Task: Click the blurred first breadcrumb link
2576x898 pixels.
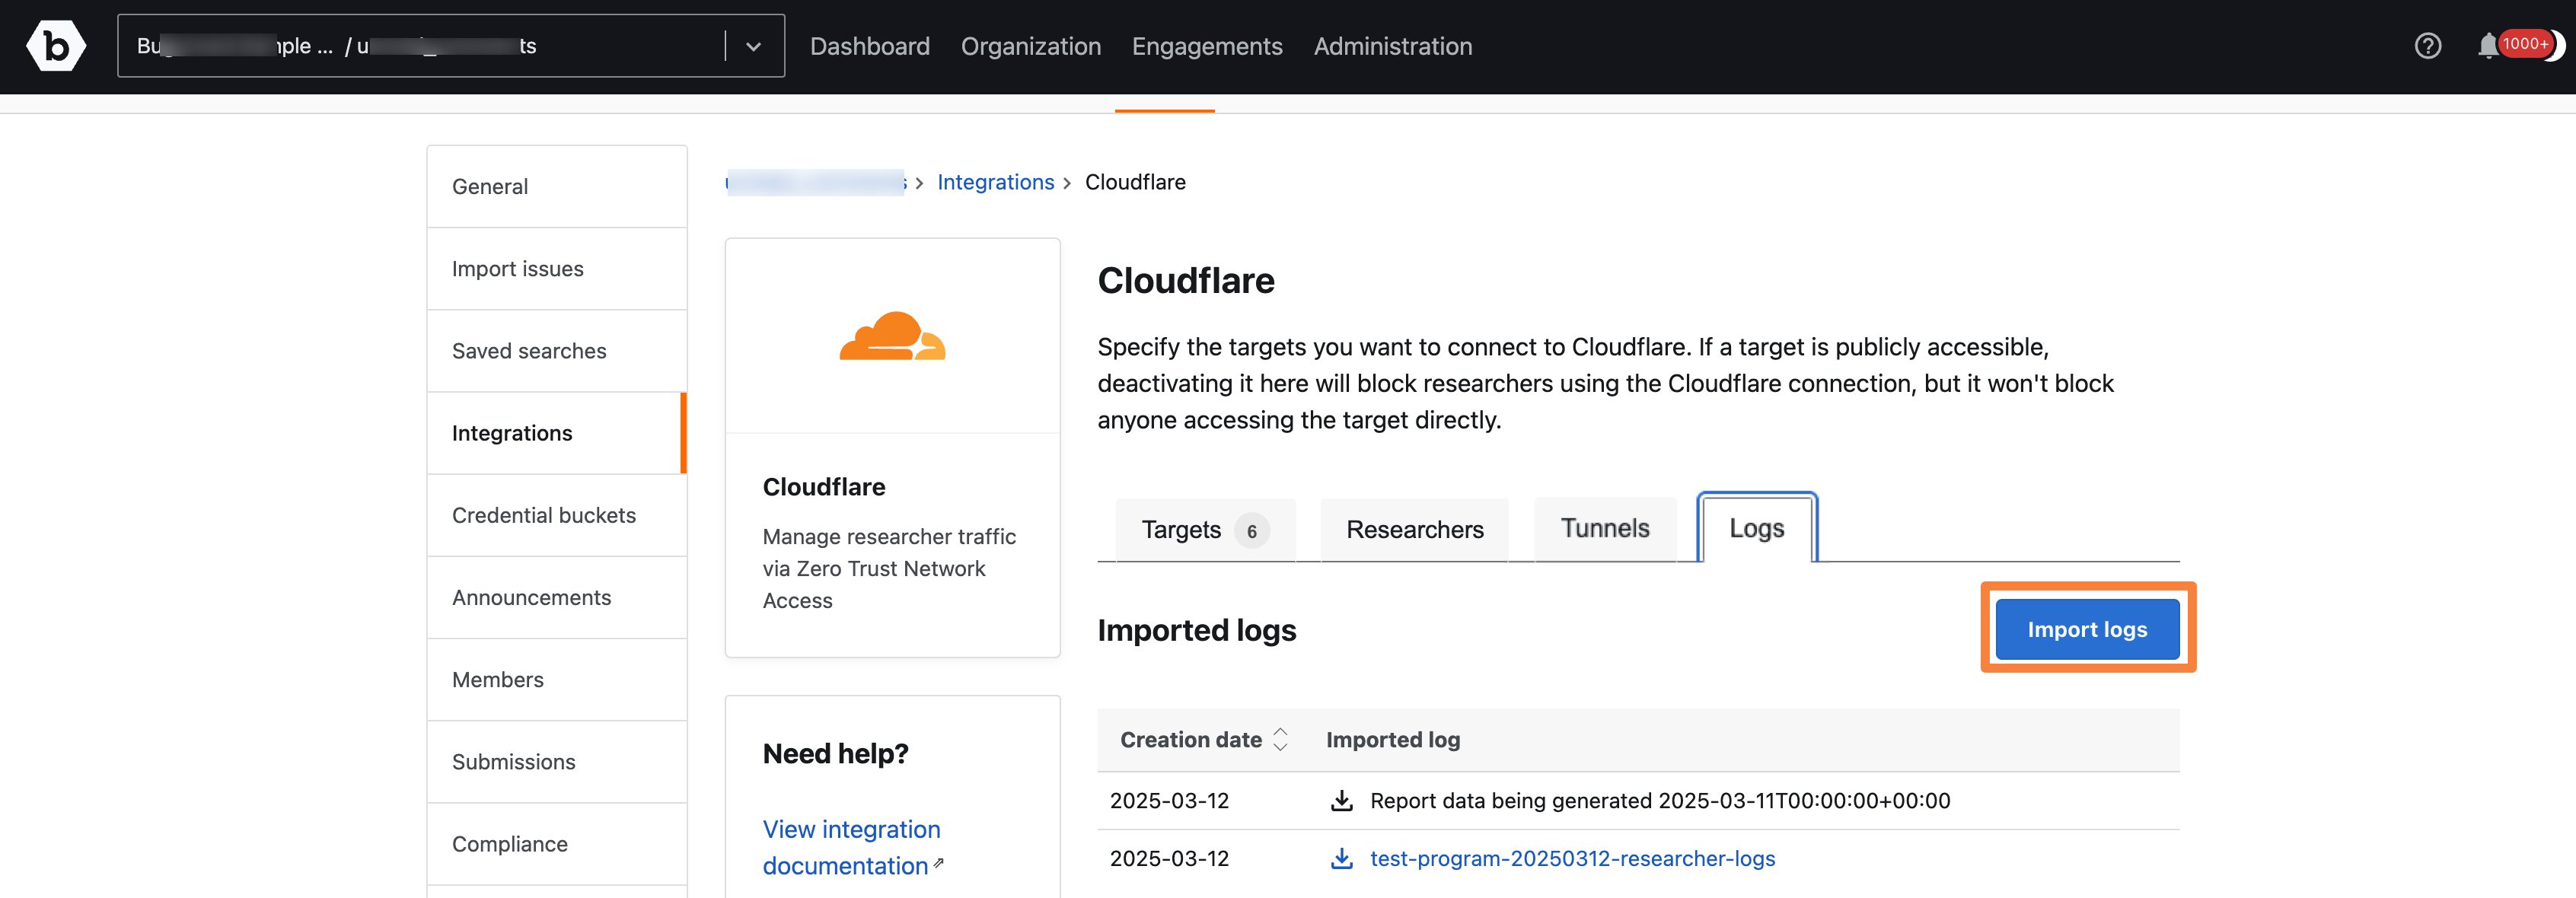Action: (815, 182)
